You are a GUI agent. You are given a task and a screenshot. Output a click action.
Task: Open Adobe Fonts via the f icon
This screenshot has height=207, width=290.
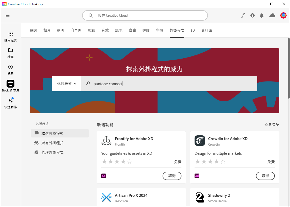243,15
